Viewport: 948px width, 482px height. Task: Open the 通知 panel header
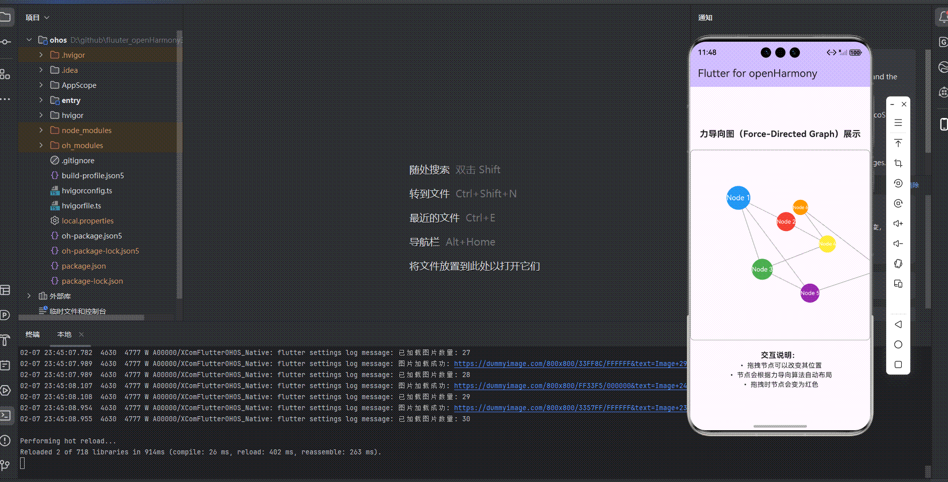click(705, 18)
